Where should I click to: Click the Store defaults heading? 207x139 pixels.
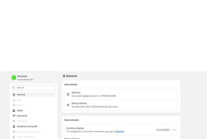(72, 120)
